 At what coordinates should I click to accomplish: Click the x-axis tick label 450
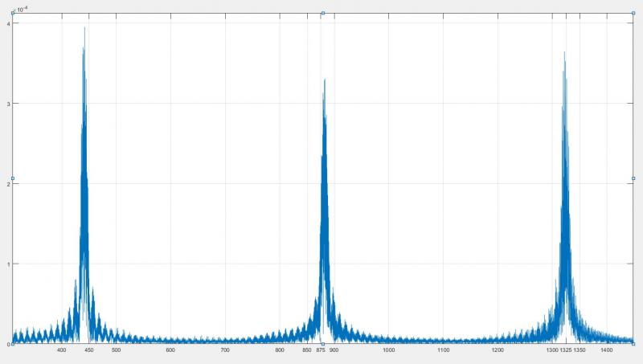[88, 350]
